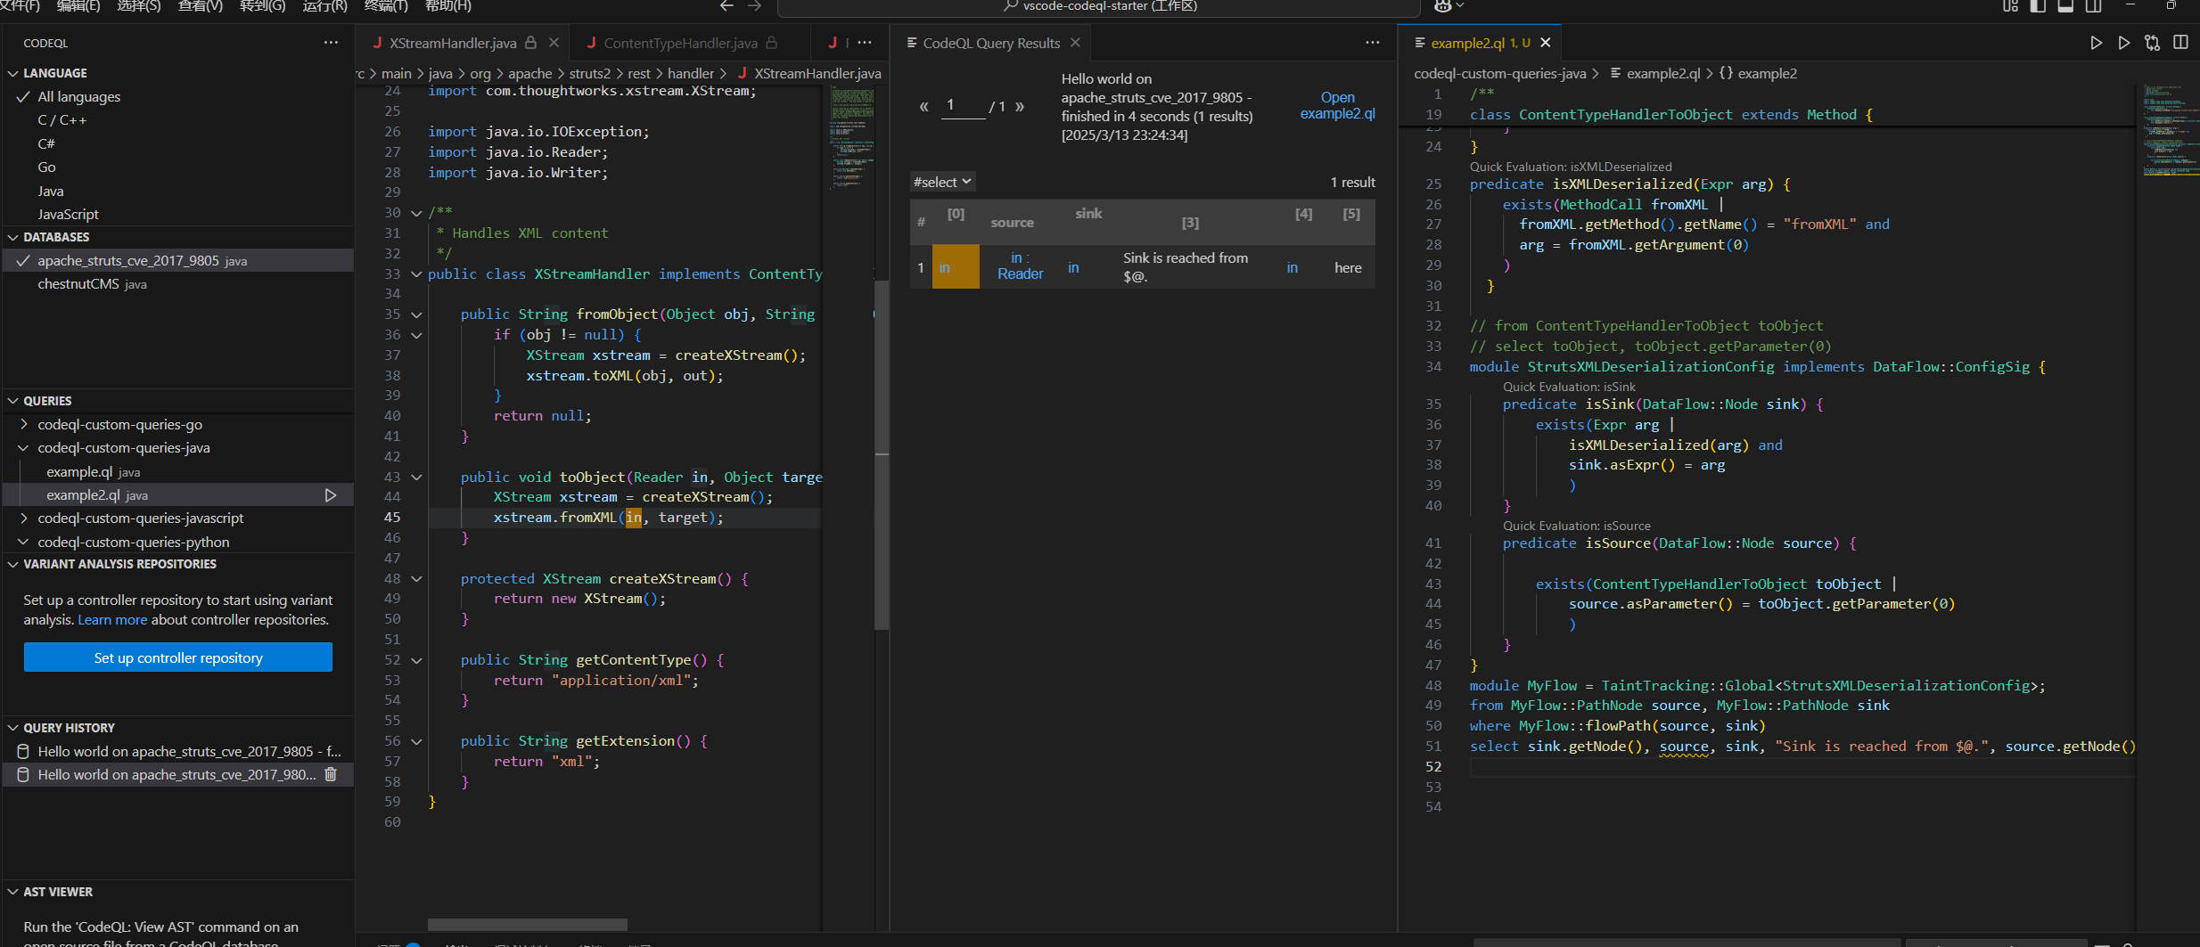The height and width of the screenshot is (947, 2200).
Task: Go to next results page arrow
Action: click(x=1020, y=107)
